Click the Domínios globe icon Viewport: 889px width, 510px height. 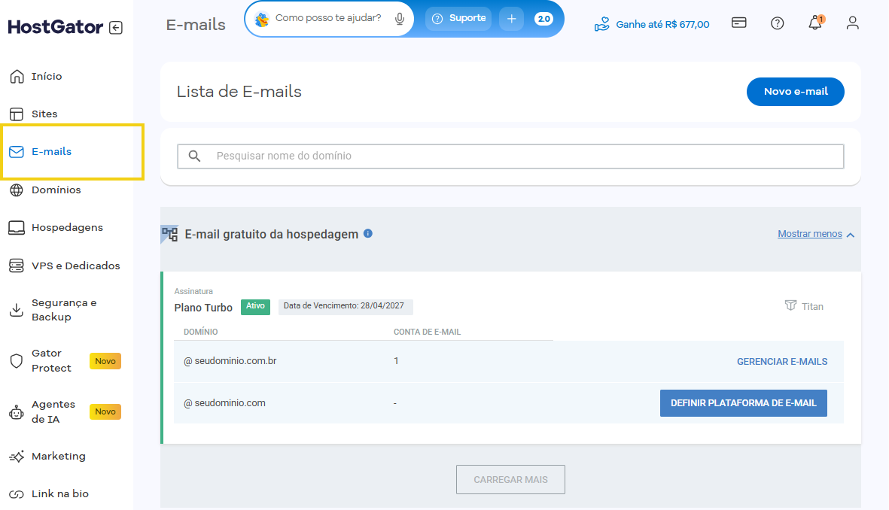[17, 190]
